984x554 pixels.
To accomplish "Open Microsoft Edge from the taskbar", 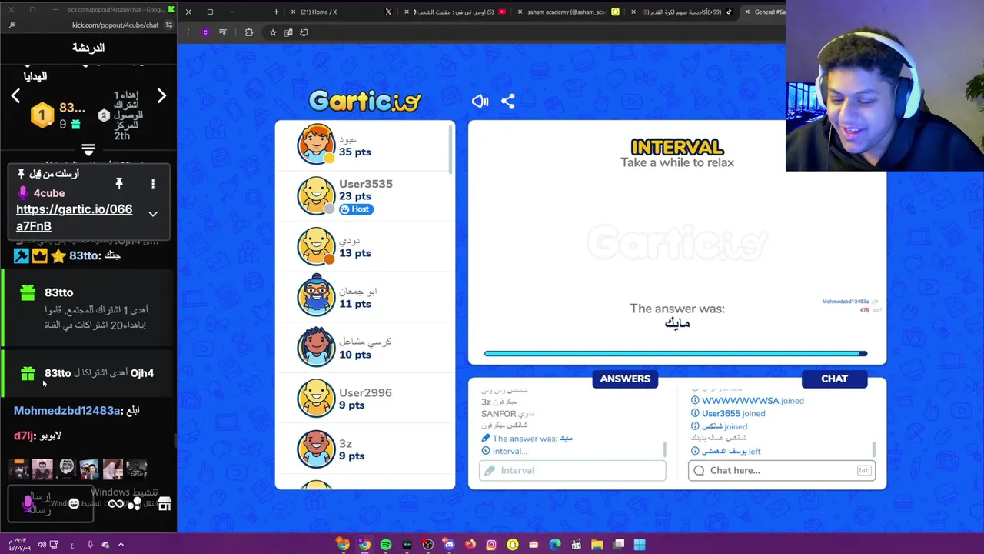I will point(555,545).
